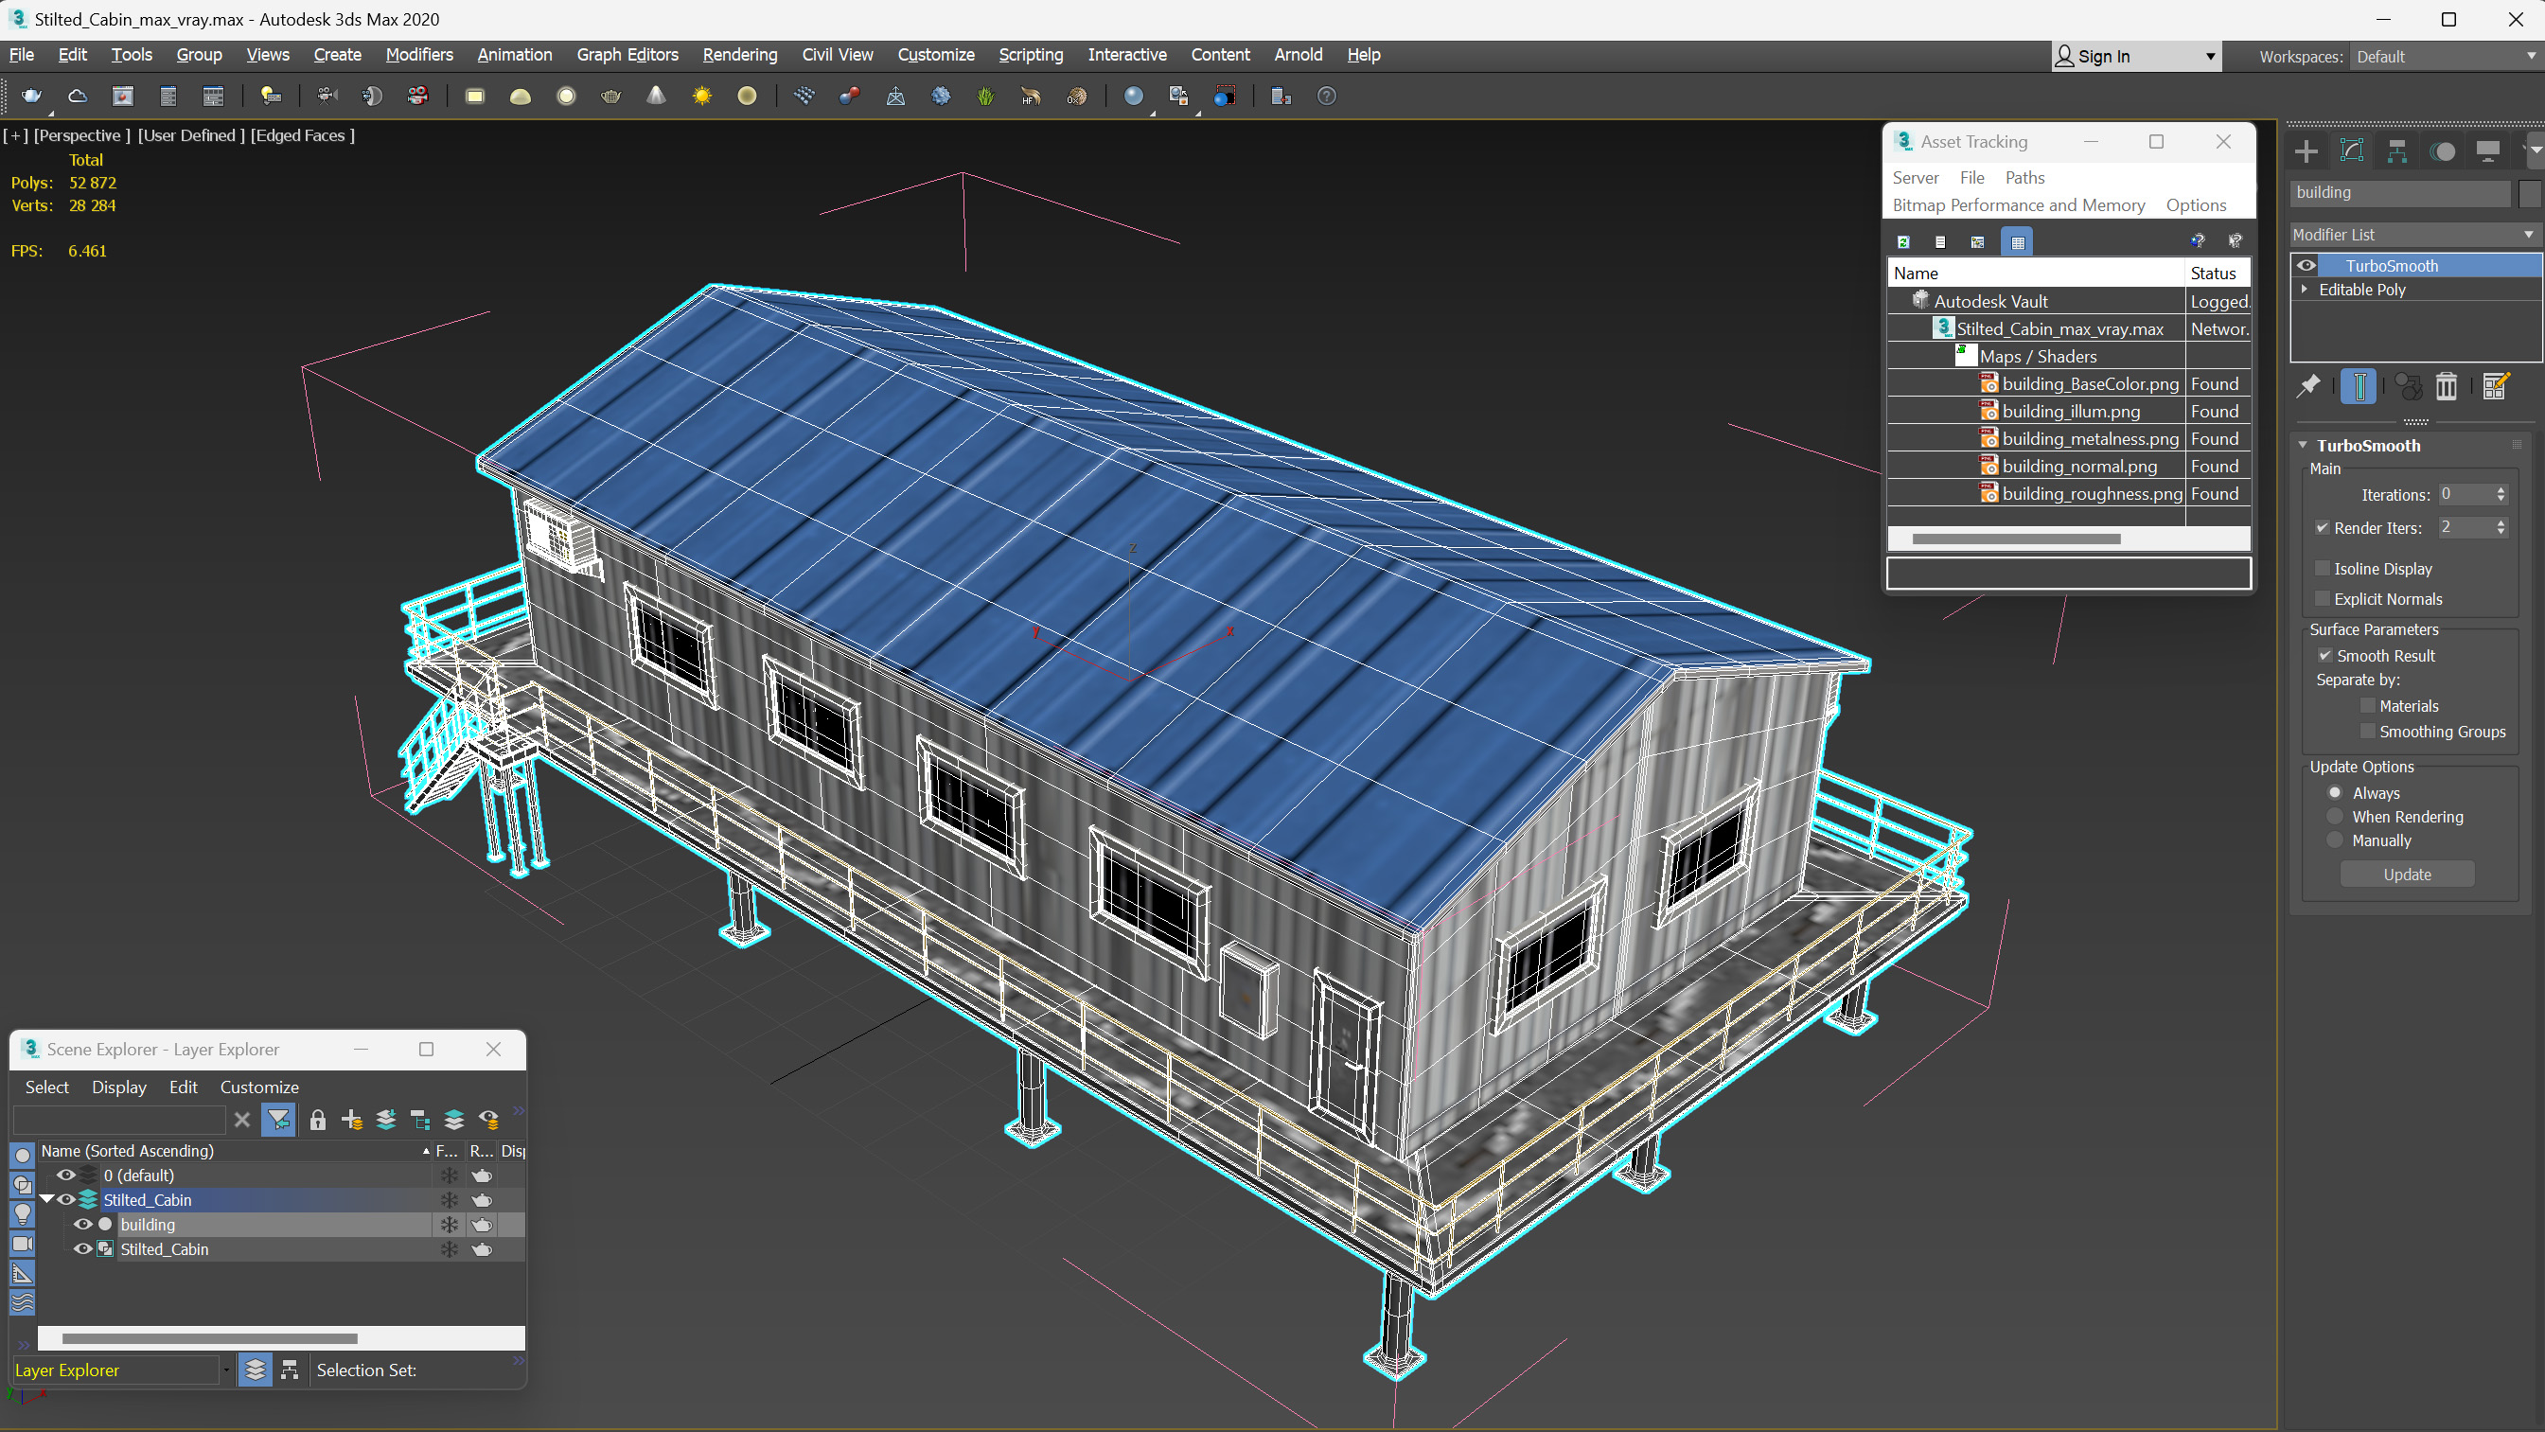Viewport: 2545px width, 1432px height.
Task: Open the Rendered Frame Window icon
Action: pyautogui.click(x=122, y=96)
